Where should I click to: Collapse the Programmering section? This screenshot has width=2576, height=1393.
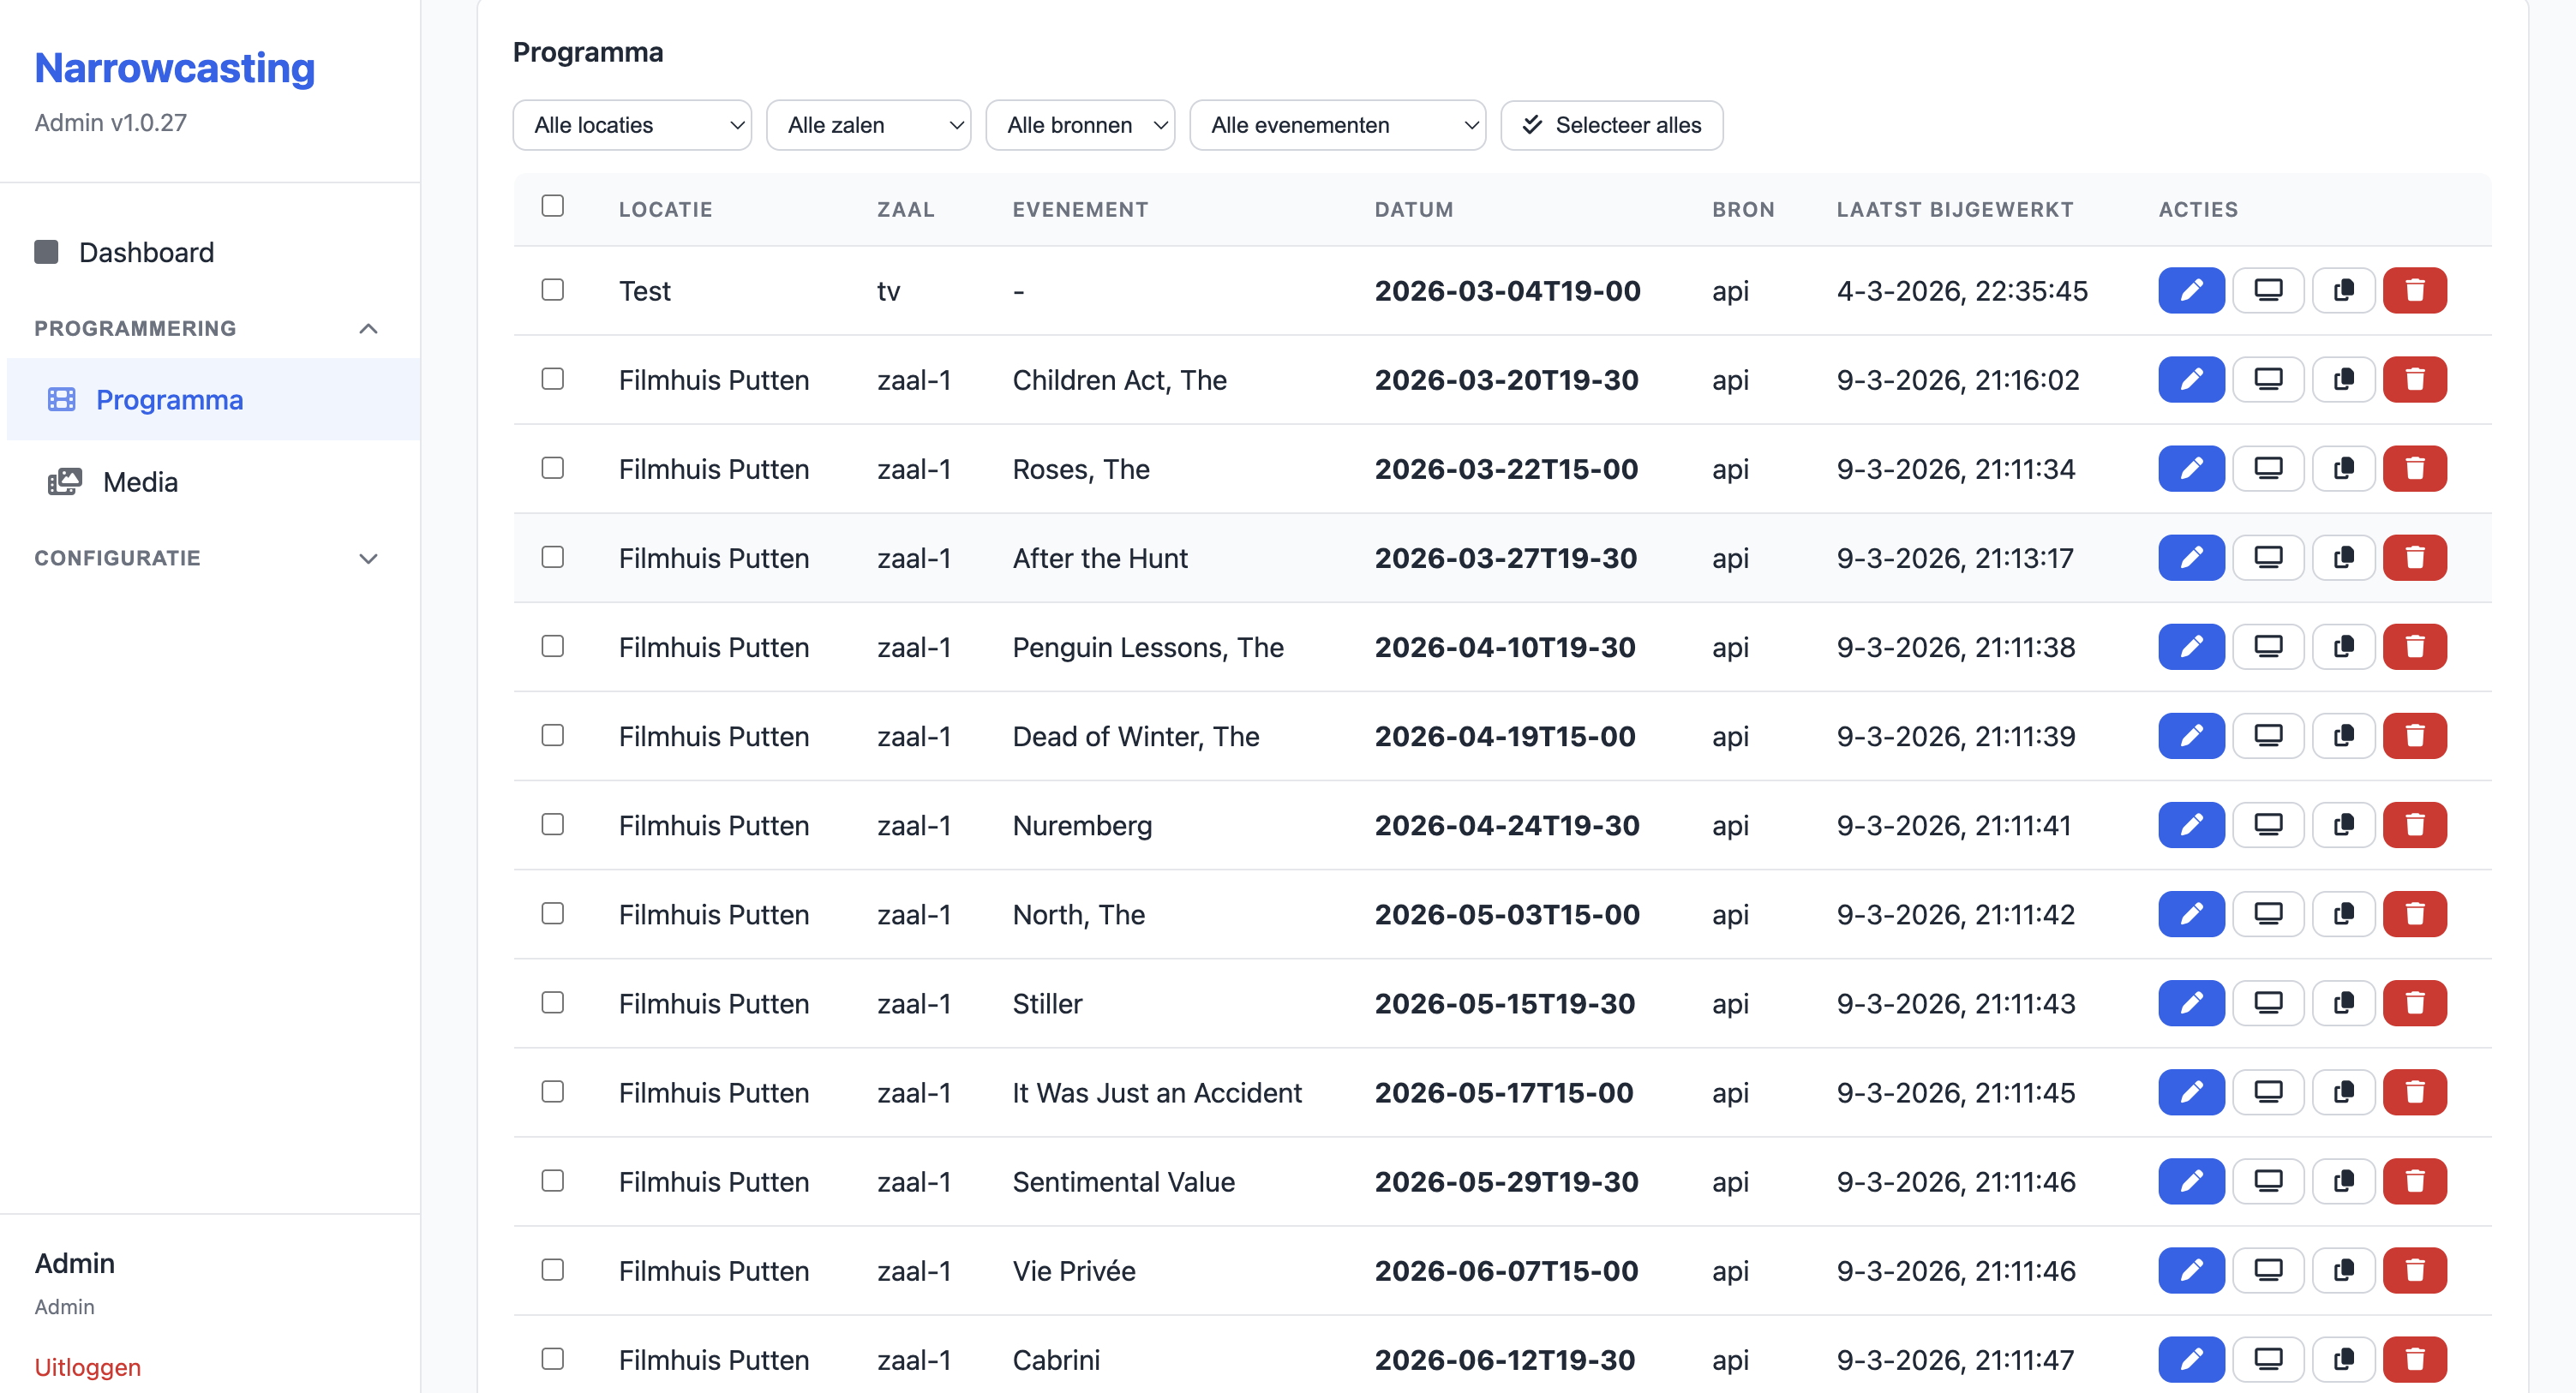pos(368,329)
